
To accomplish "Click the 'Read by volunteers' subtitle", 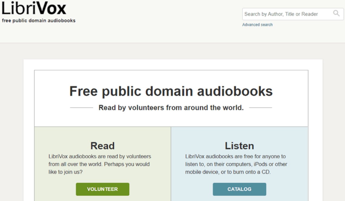I will pyautogui.click(x=171, y=107).
